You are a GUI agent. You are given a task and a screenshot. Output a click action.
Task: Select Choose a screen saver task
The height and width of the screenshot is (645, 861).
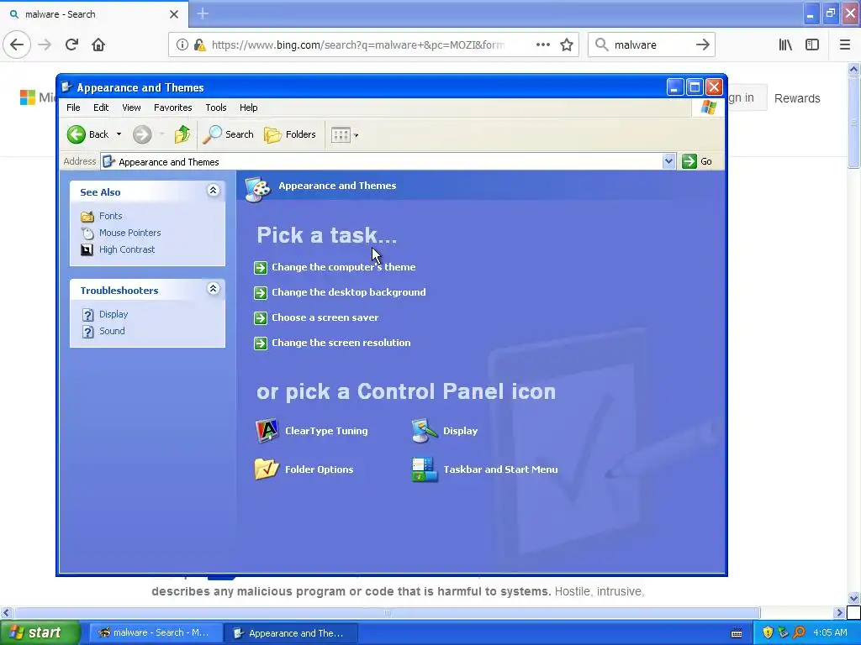coord(325,317)
